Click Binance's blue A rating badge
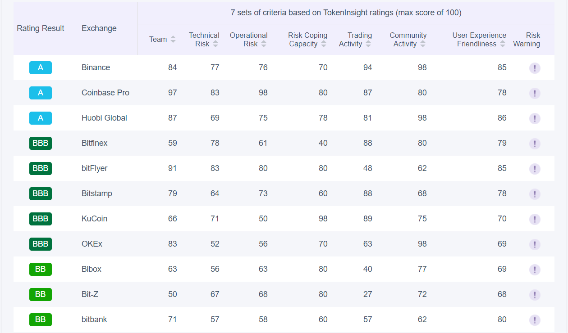Image resolution: width=568 pixels, height=333 pixels. coord(41,67)
